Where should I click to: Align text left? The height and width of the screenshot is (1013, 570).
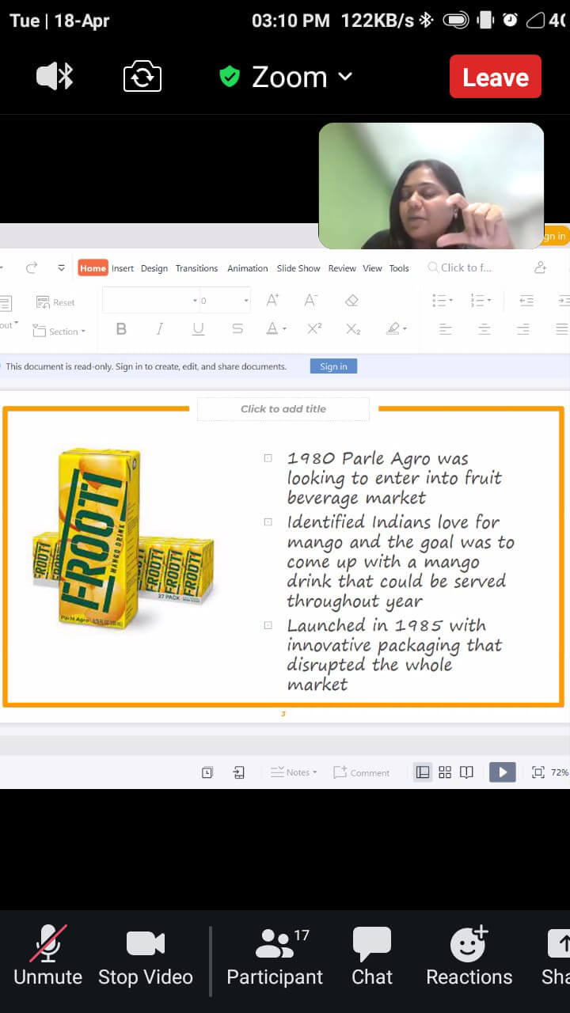446,329
